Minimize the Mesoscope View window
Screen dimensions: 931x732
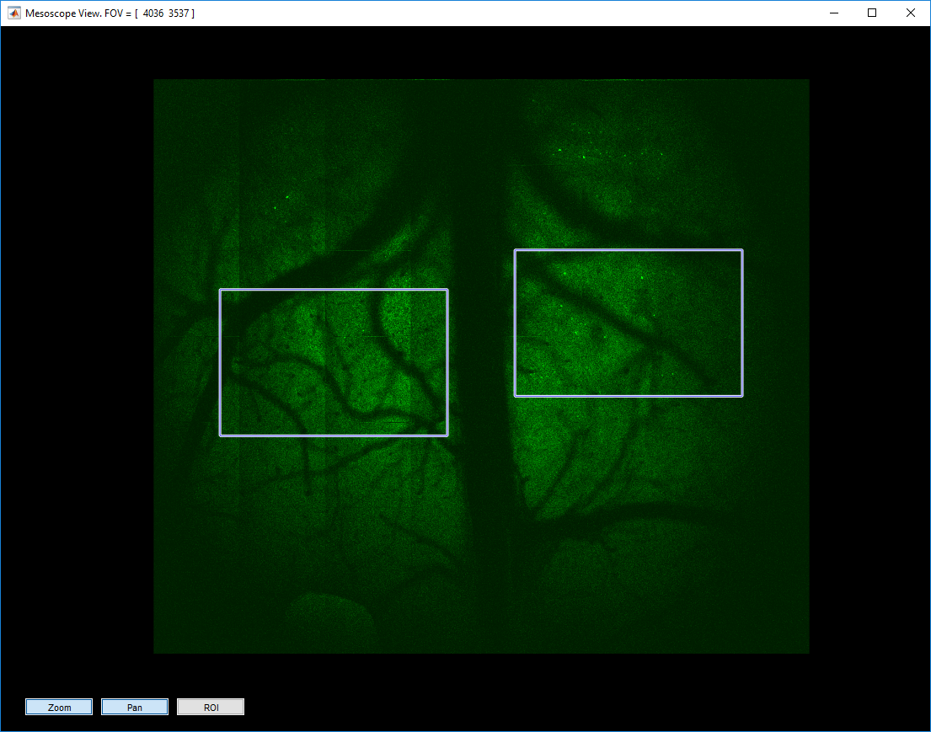[833, 13]
